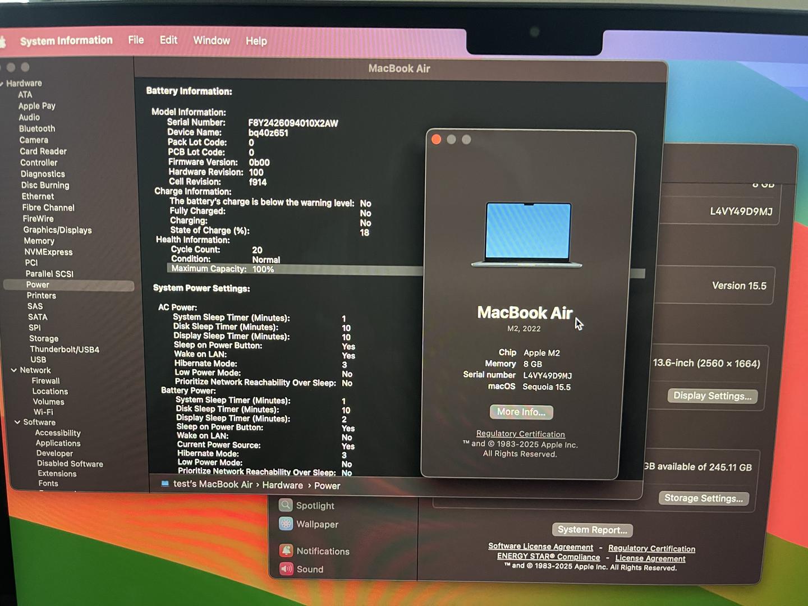
Task: Open Sound in System Settings sidebar
Action: (302, 569)
